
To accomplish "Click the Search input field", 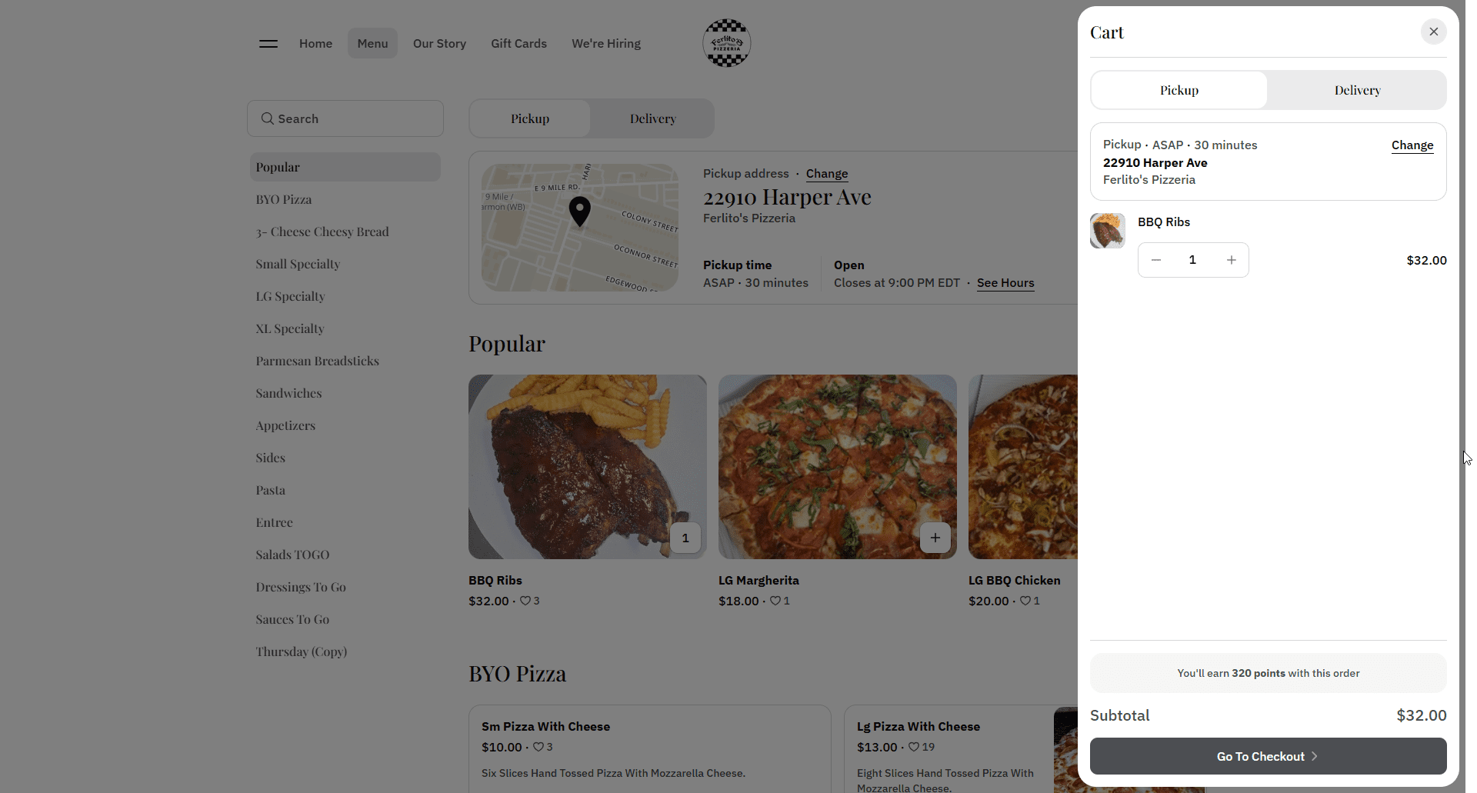I will pos(345,118).
